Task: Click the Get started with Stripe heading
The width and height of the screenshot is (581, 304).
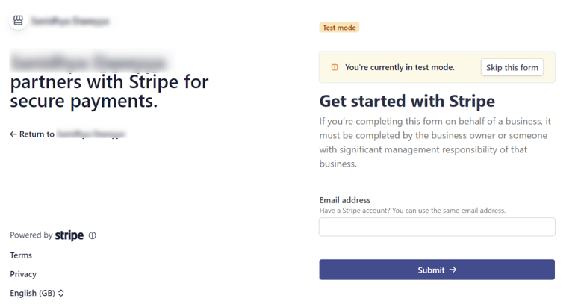Action: pyautogui.click(x=407, y=101)
